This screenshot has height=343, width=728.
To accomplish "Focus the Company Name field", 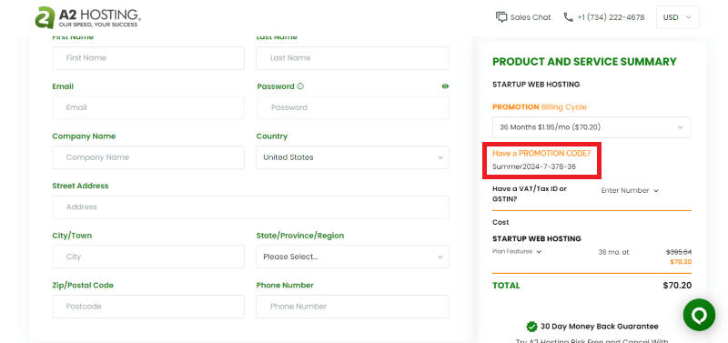I will click(148, 157).
